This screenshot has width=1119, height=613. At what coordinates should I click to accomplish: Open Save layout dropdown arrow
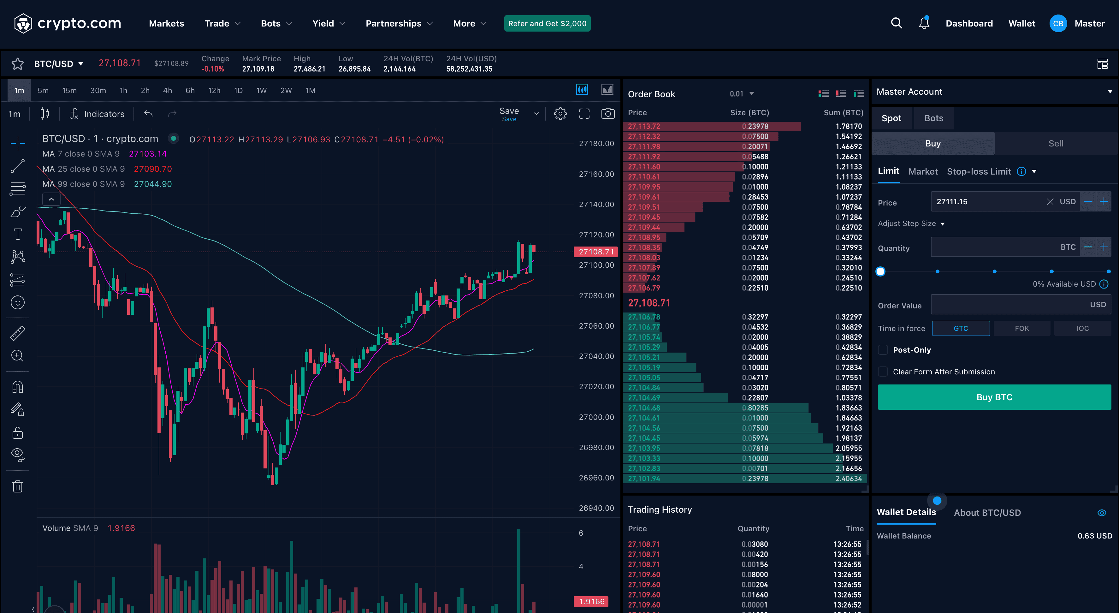536,114
